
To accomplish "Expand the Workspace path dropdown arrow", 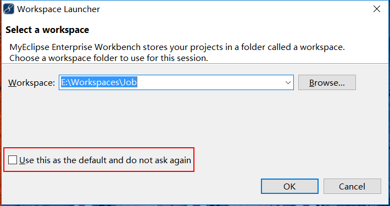I will tap(288, 82).
